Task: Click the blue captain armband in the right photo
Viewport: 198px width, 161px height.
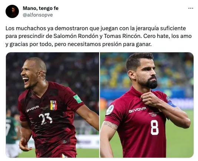Action: click(x=171, y=104)
